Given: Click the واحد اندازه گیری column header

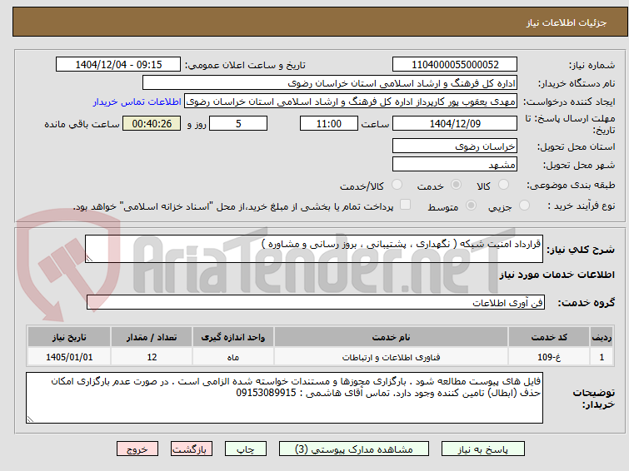Looking at the screenshot, I should tap(233, 337).
